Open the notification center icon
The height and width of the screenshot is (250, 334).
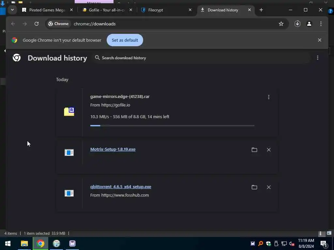pyautogui.click(x=324, y=243)
